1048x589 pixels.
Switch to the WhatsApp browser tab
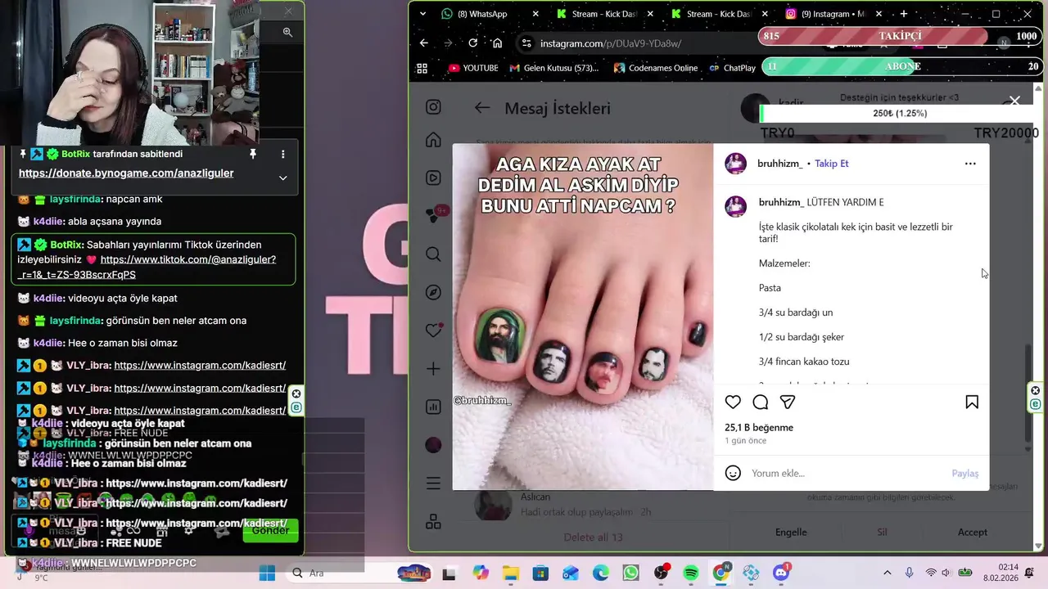click(490, 14)
